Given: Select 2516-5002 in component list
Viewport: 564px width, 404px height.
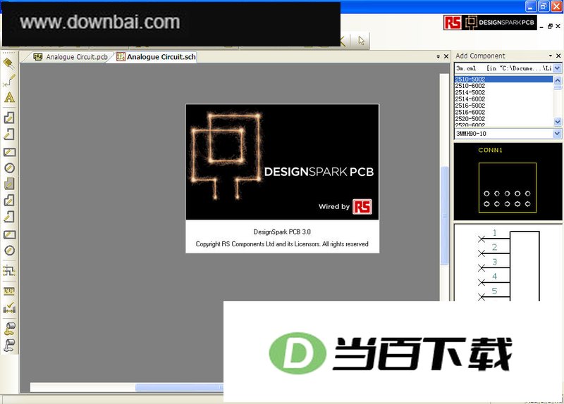Looking at the screenshot, I should pos(503,106).
